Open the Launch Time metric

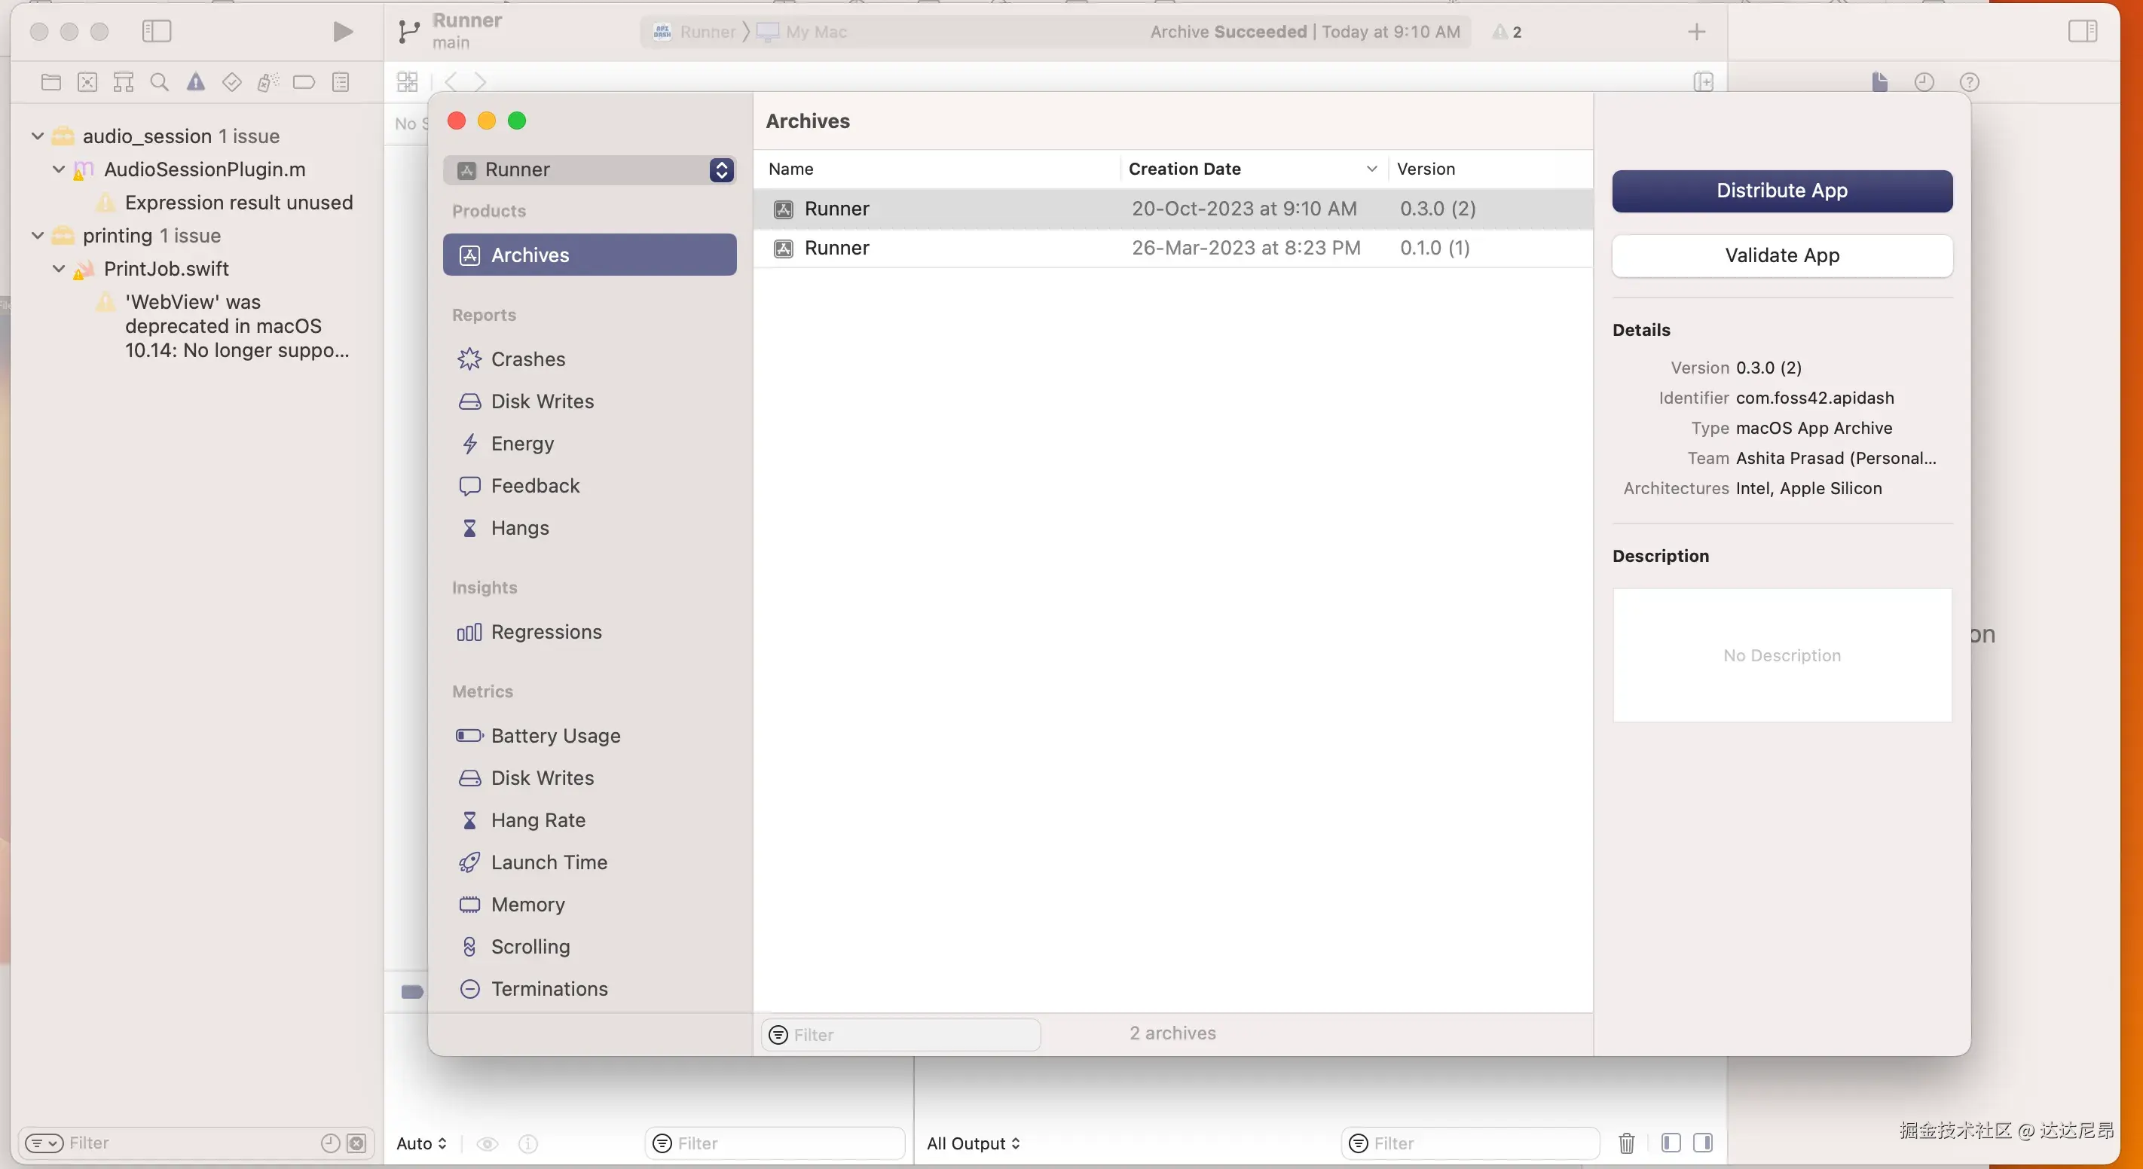tap(549, 862)
